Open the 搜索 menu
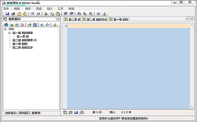 [28, 9]
